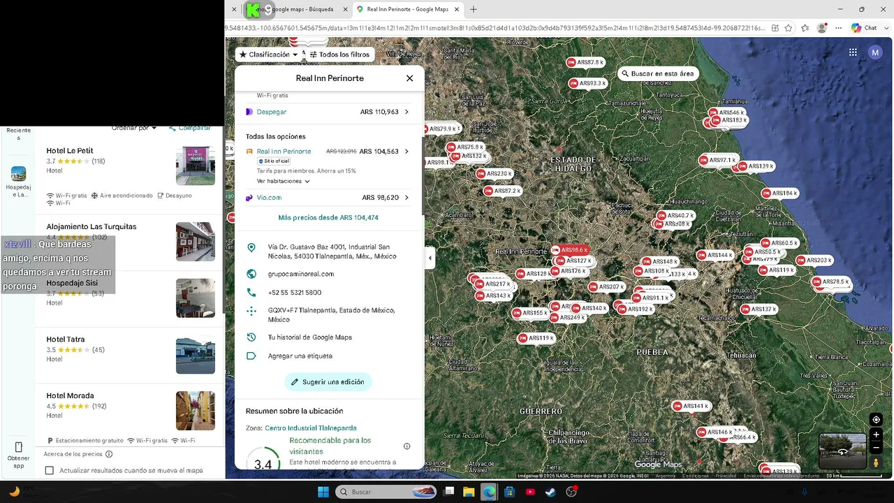Click the label tag icon
This screenshot has width=894, height=503.
(251, 356)
